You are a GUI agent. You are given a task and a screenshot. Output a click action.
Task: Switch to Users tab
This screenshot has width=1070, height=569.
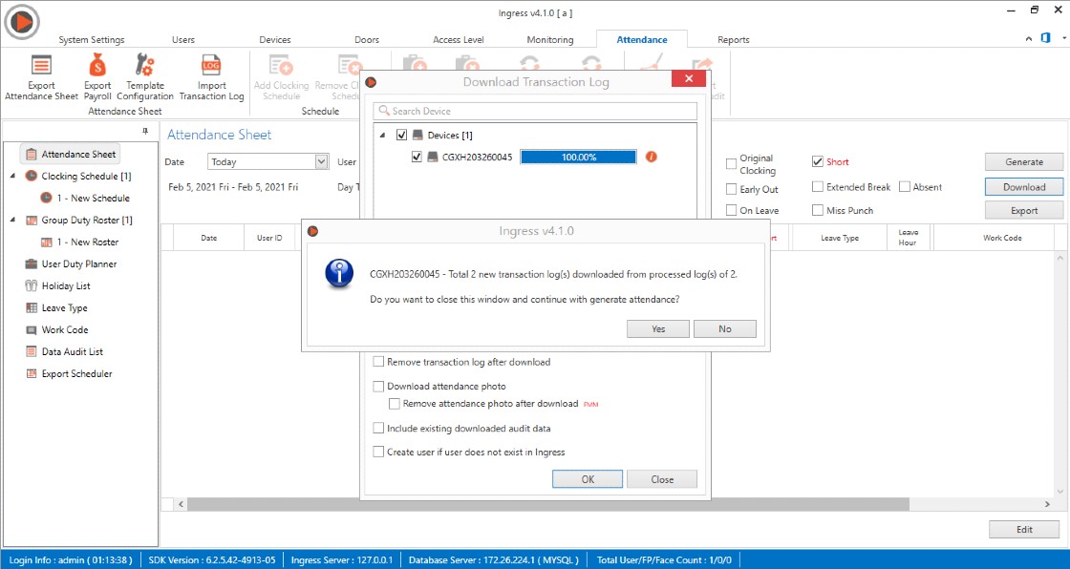coord(182,39)
